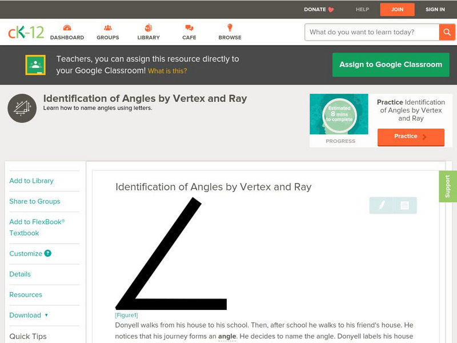Click the PROGRESS label under practice card
This screenshot has height=343, width=457.
(340, 141)
